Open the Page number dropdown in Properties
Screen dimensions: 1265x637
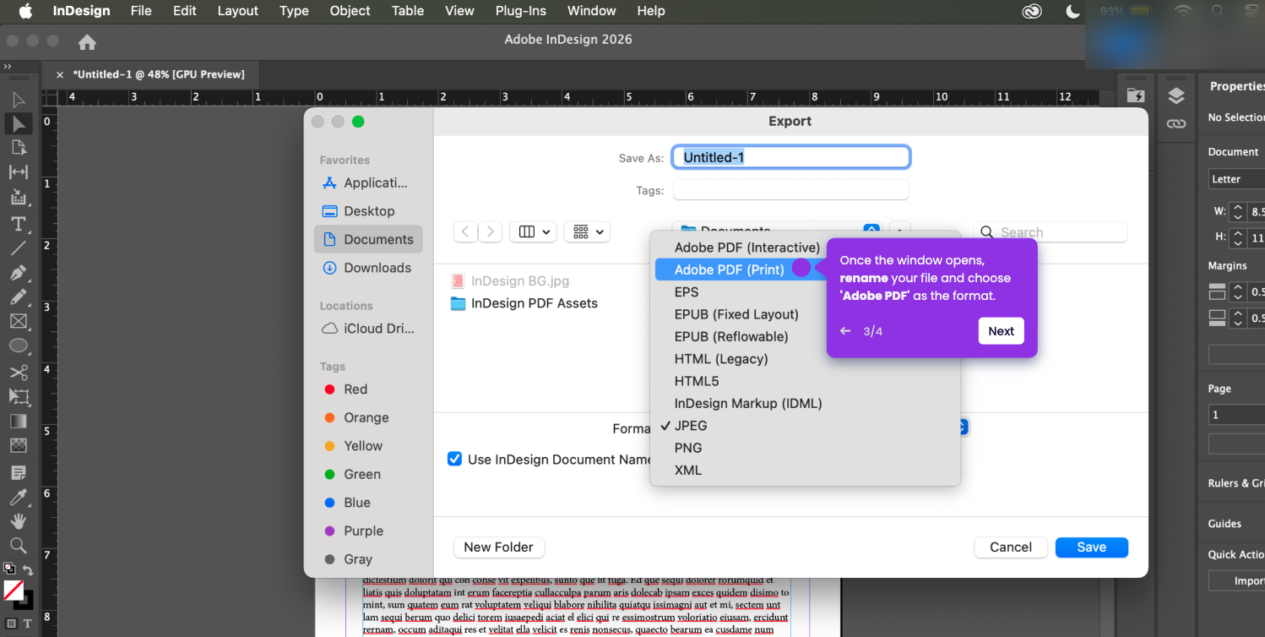tap(1236, 415)
